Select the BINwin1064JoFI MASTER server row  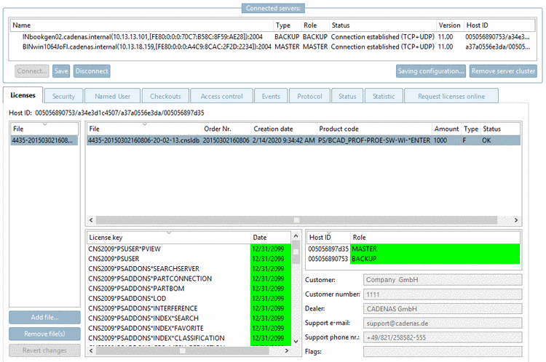click(272, 47)
